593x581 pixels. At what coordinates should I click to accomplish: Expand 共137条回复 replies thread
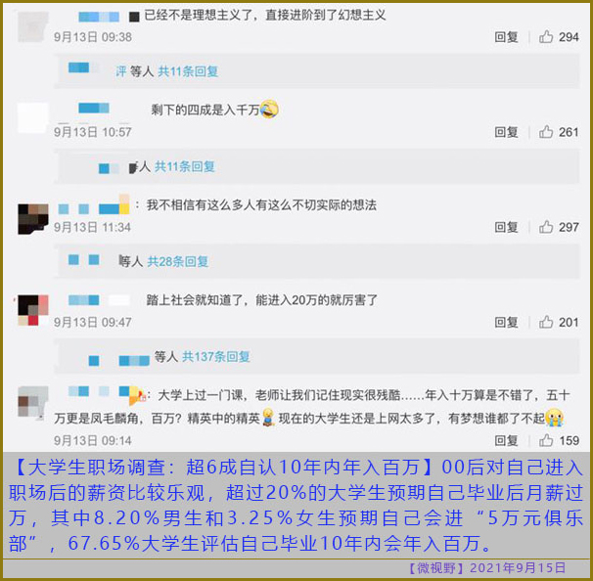coord(216,356)
